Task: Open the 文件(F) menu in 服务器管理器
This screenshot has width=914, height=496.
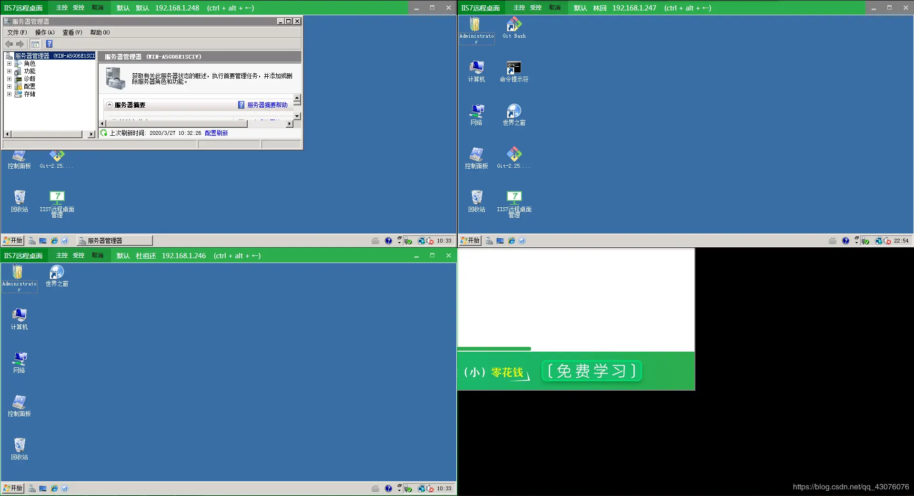Action: click(x=17, y=32)
